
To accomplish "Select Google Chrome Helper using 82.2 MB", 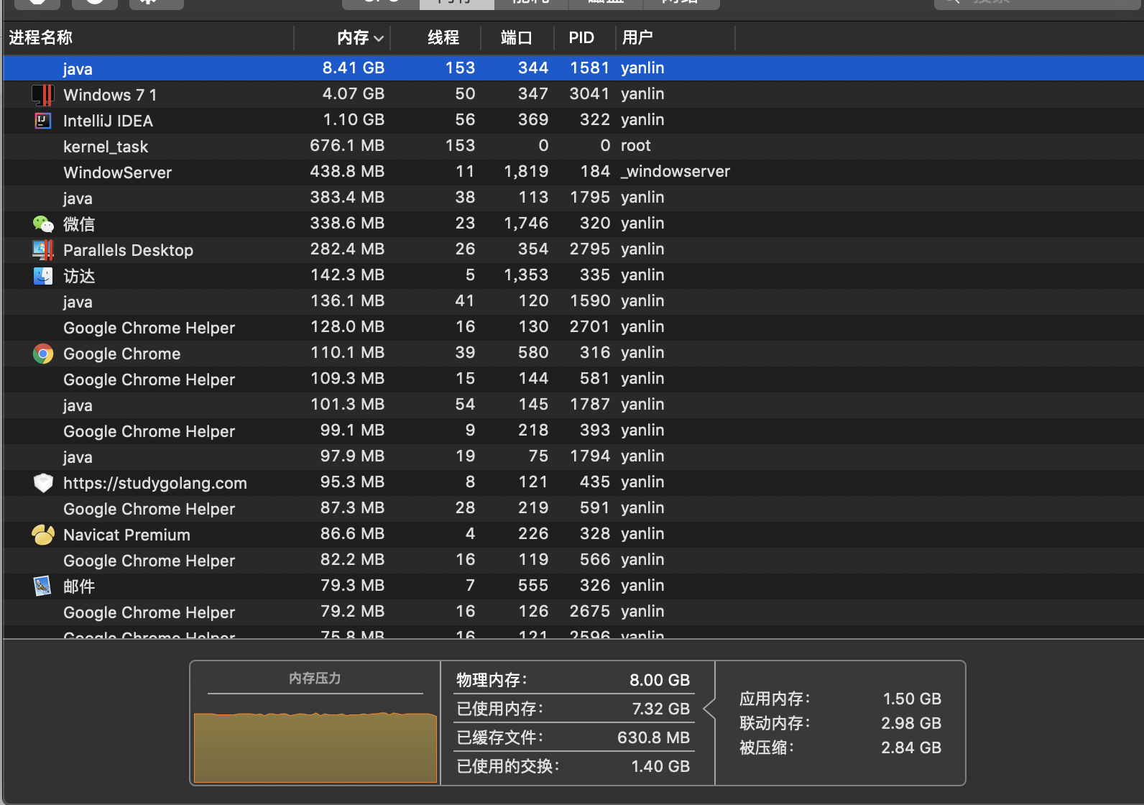I will tap(573, 560).
